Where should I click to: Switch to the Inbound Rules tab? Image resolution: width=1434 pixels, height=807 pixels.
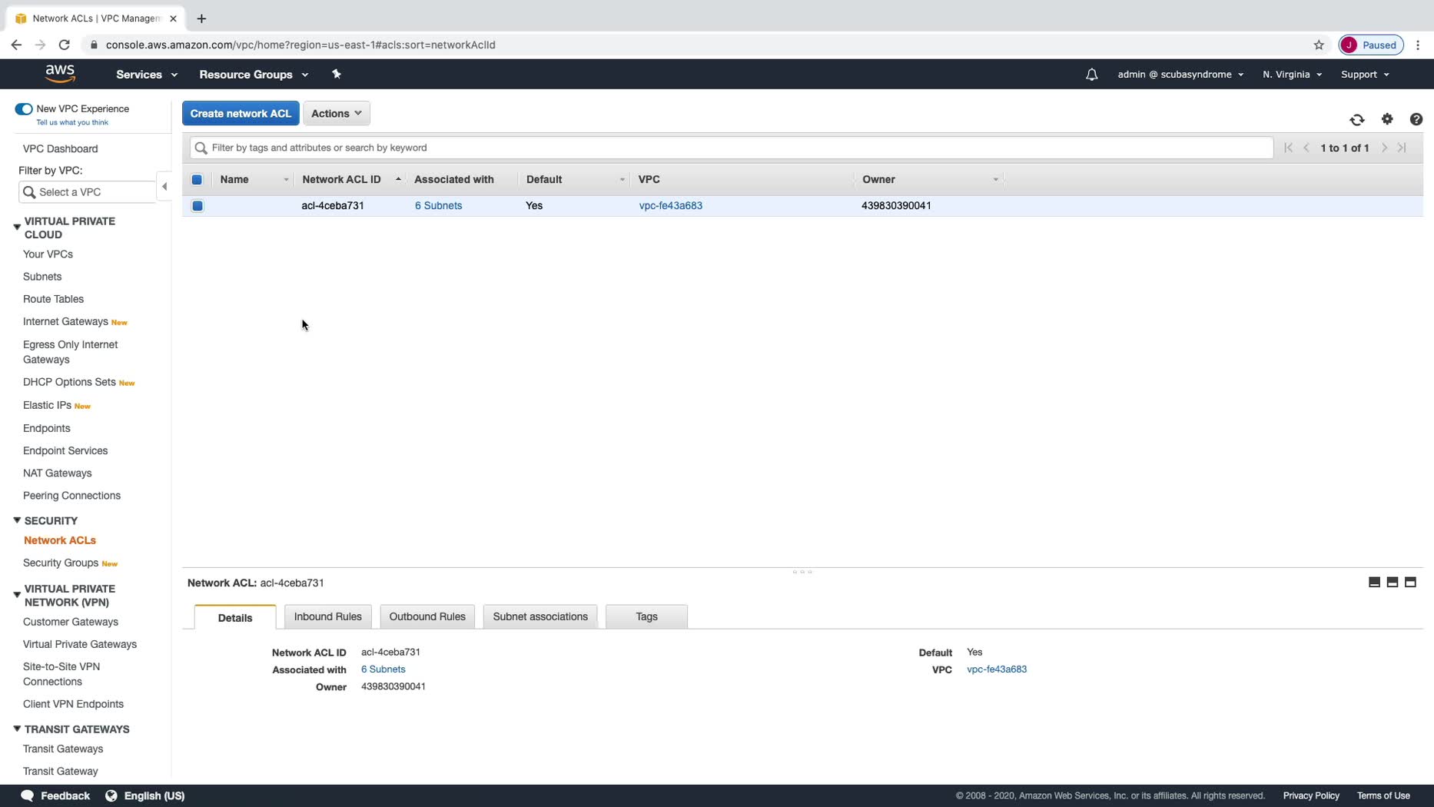[x=327, y=616]
